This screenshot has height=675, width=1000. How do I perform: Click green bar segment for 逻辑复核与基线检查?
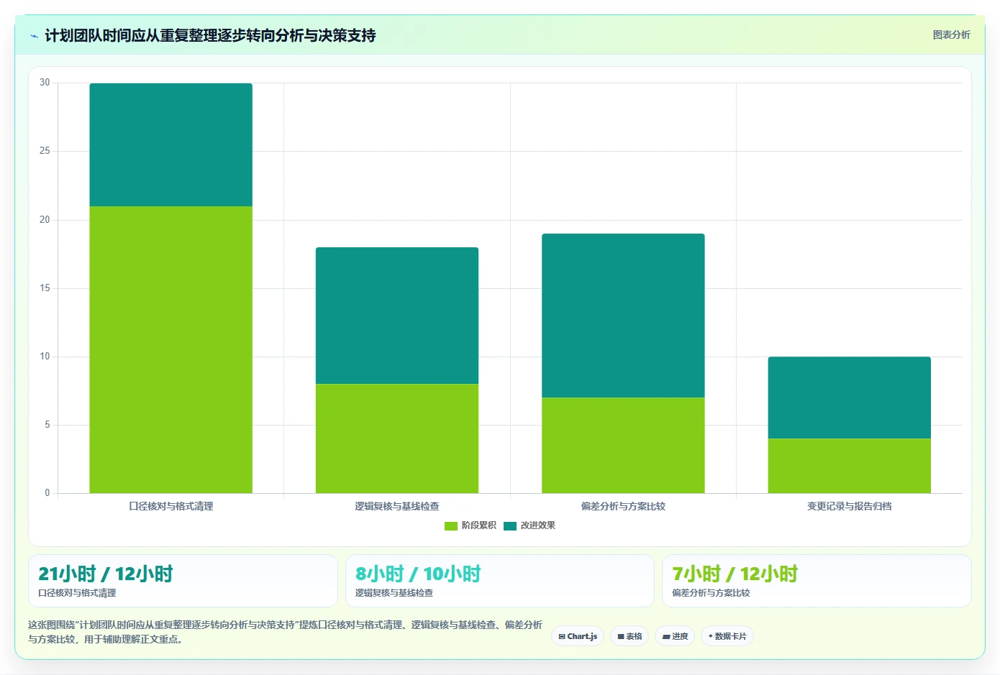tap(397, 438)
